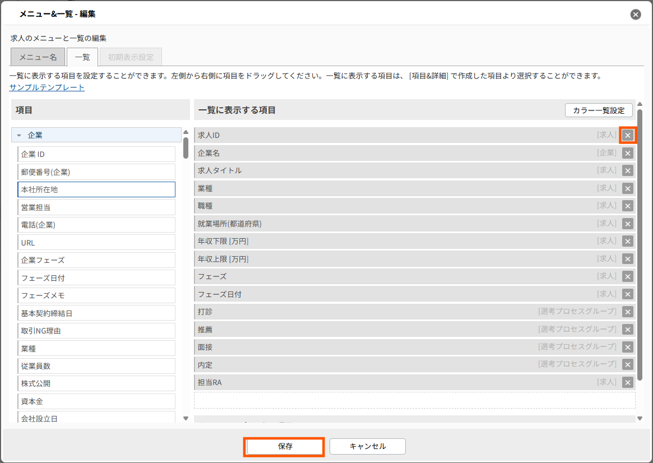Screen dimensions: 653x463
Task: Click the 求人ID row label
Action: [209, 135]
